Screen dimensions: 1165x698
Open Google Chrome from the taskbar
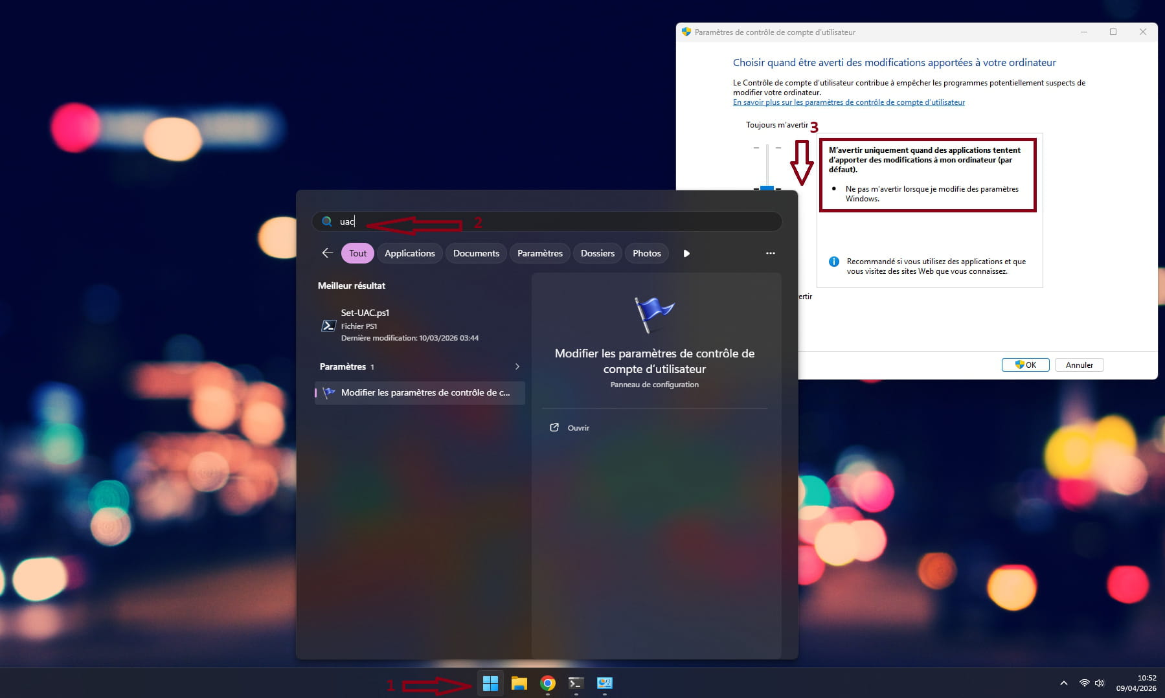pos(548,683)
